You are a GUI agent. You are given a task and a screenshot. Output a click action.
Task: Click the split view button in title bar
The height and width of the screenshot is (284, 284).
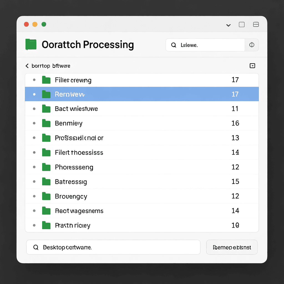[256, 25]
